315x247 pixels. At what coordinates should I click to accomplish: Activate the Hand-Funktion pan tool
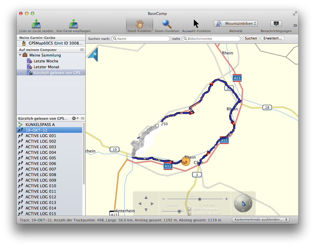(140, 24)
